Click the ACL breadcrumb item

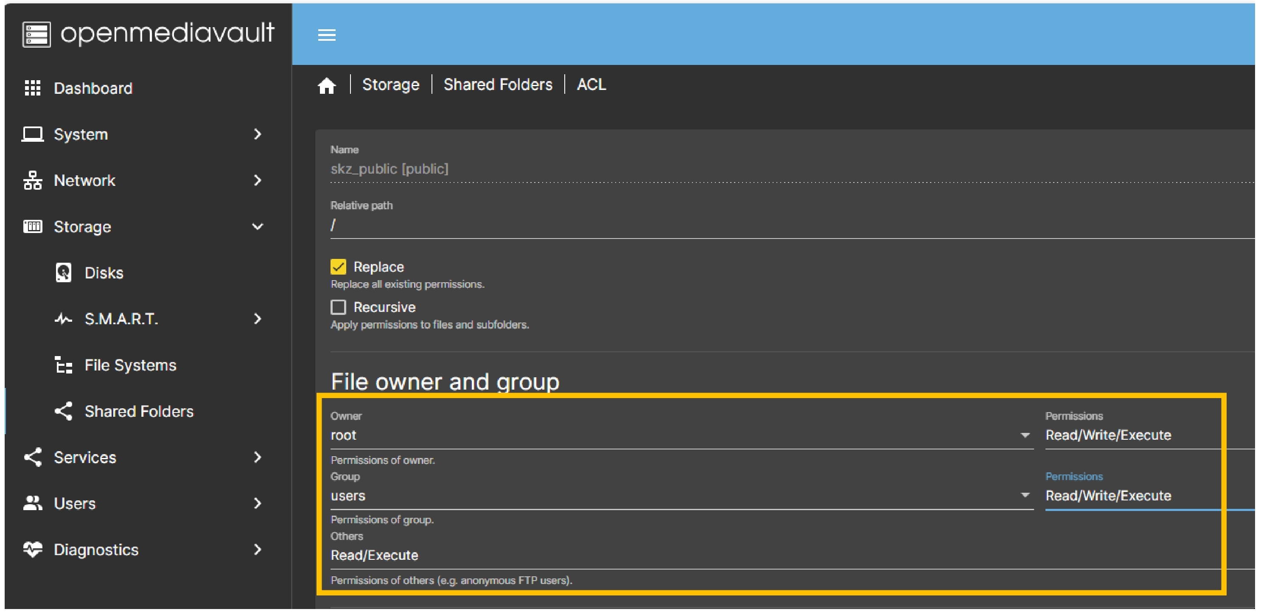tap(591, 84)
